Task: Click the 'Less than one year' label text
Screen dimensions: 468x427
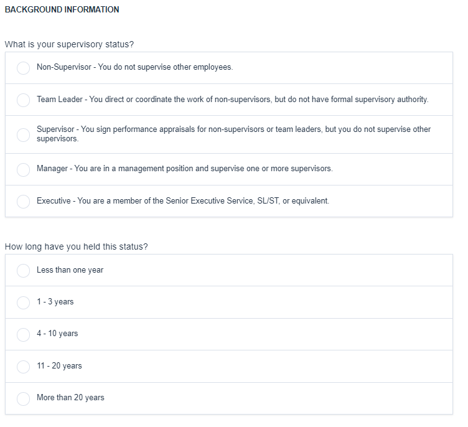Action: (70, 270)
